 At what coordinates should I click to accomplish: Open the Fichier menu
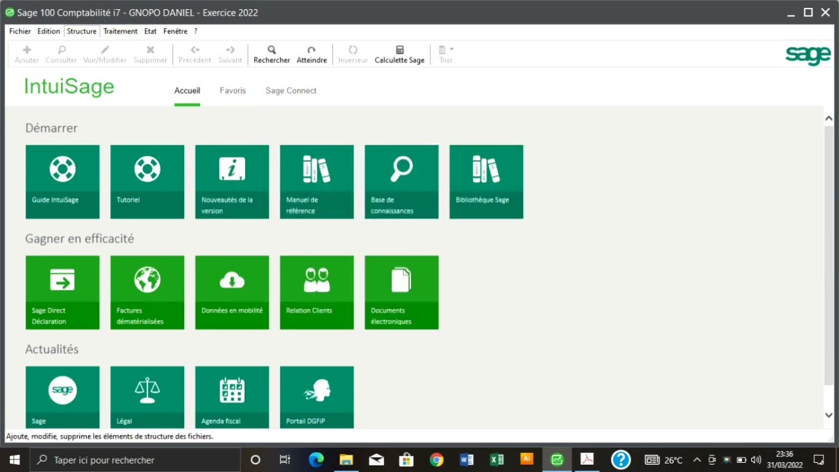click(x=20, y=31)
